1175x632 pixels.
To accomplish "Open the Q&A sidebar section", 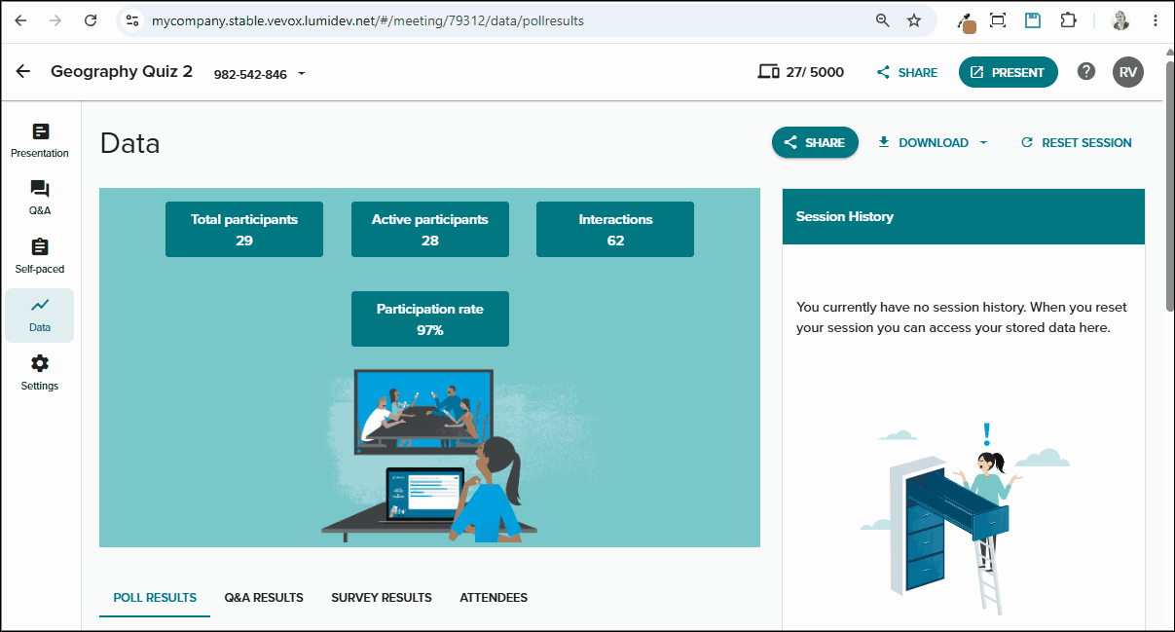I will (x=40, y=199).
